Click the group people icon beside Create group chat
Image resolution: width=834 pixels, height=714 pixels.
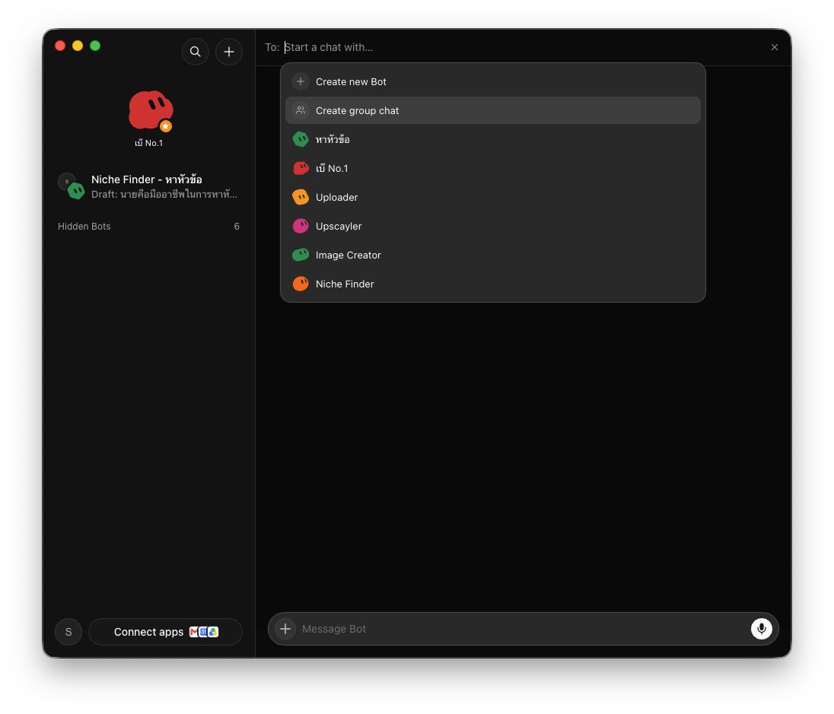301,110
